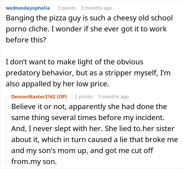
Task: Click the final line "from.my son."
Action: click(34, 162)
